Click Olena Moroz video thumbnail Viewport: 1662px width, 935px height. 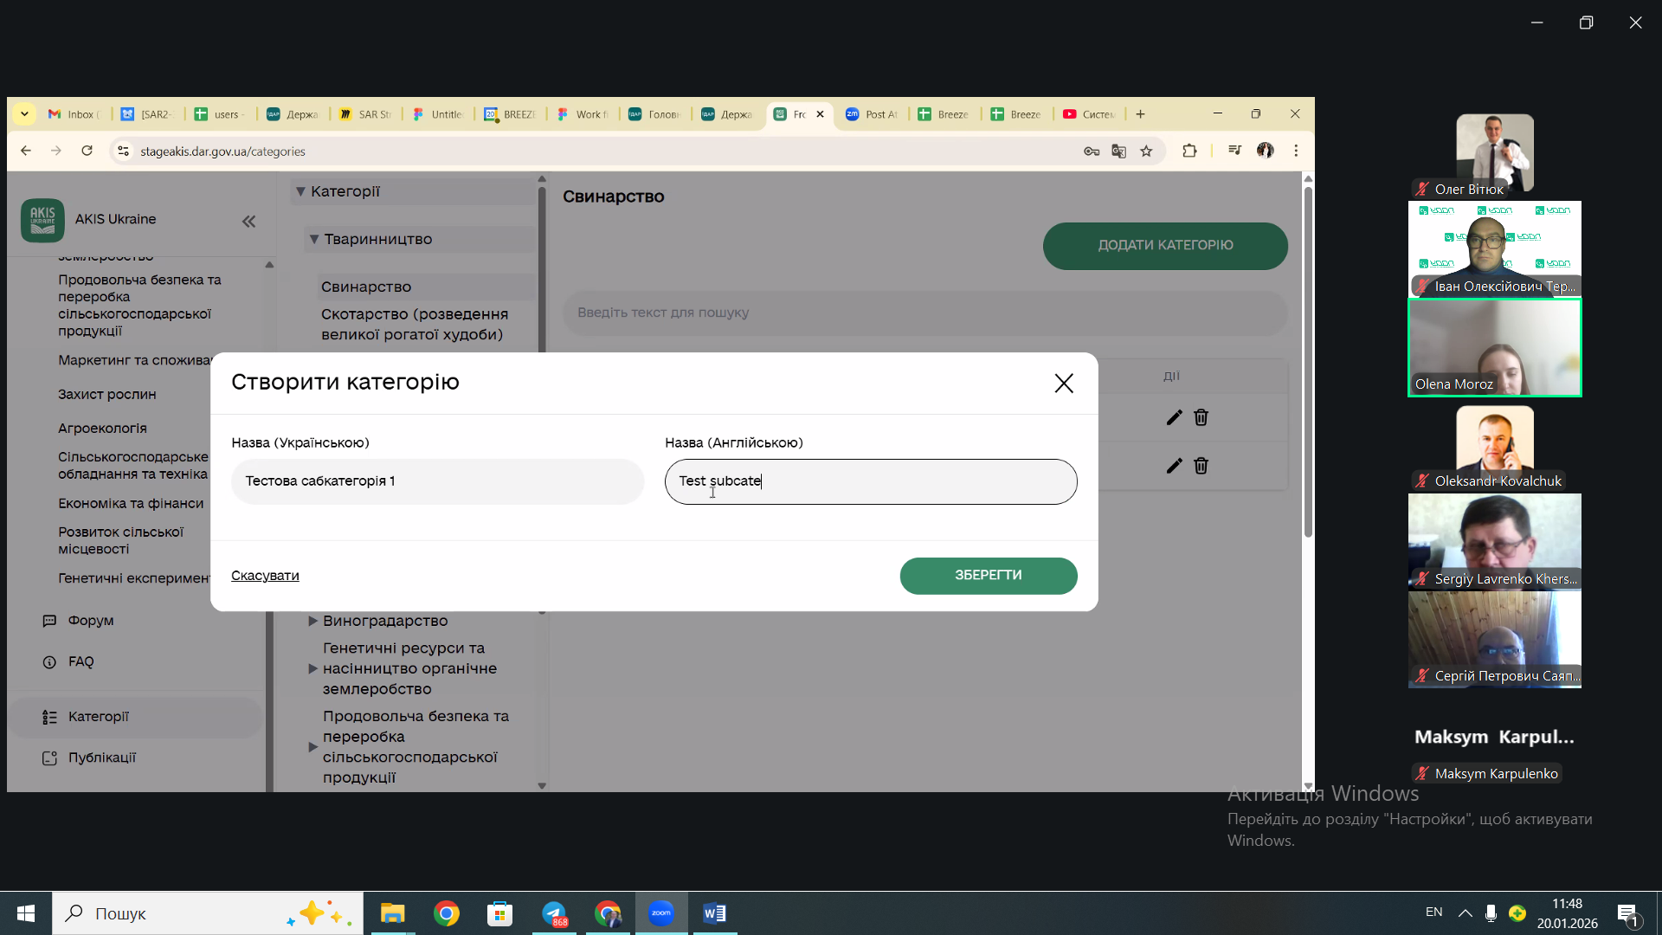pyautogui.click(x=1494, y=347)
